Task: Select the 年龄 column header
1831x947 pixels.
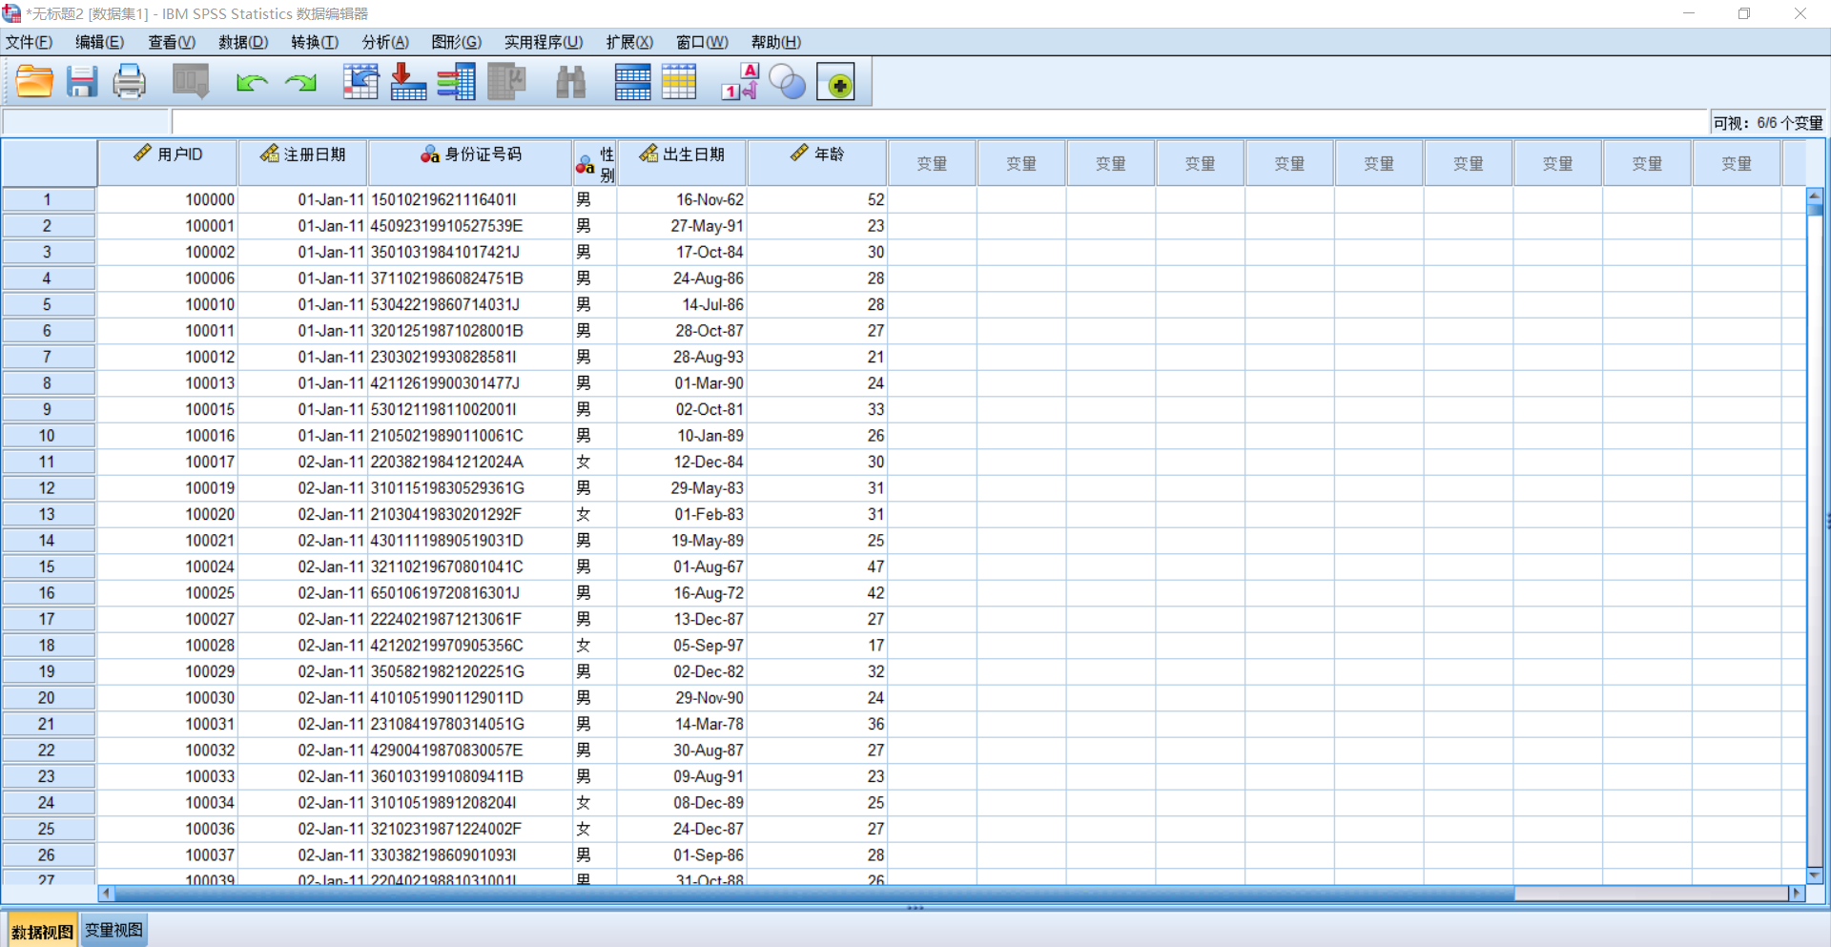Action: pyautogui.click(x=817, y=163)
